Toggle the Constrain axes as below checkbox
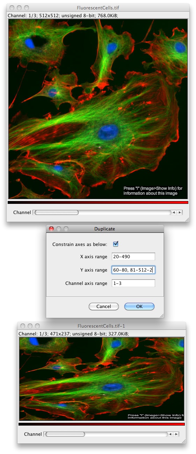The image size is (196, 454). pyautogui.click(x=116, y=244)
